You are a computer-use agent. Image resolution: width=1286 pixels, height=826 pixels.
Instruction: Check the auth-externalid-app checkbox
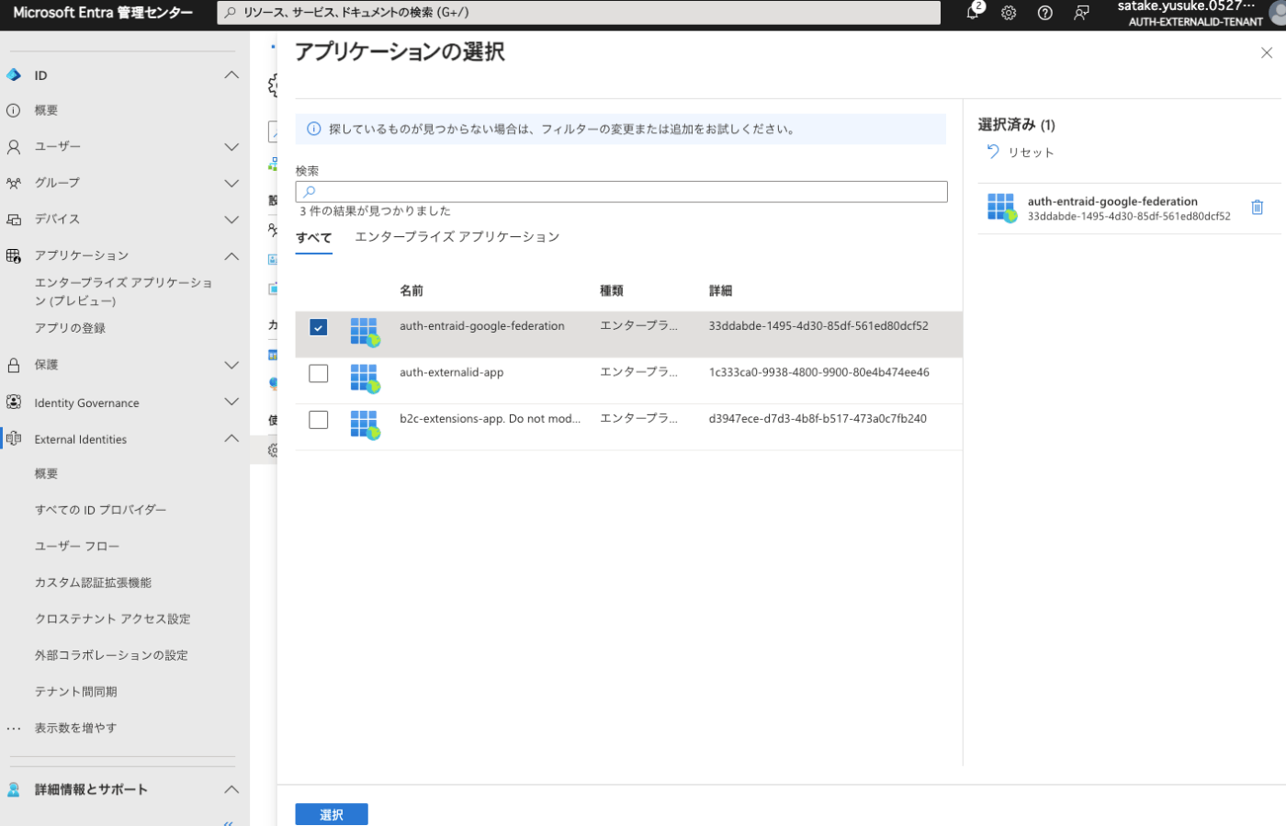point(319,373)
